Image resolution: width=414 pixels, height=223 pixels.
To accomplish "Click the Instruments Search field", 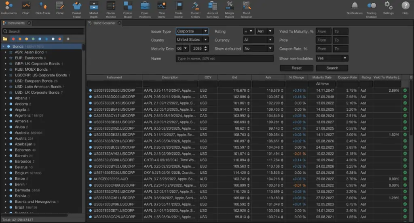I will [43, 32].
